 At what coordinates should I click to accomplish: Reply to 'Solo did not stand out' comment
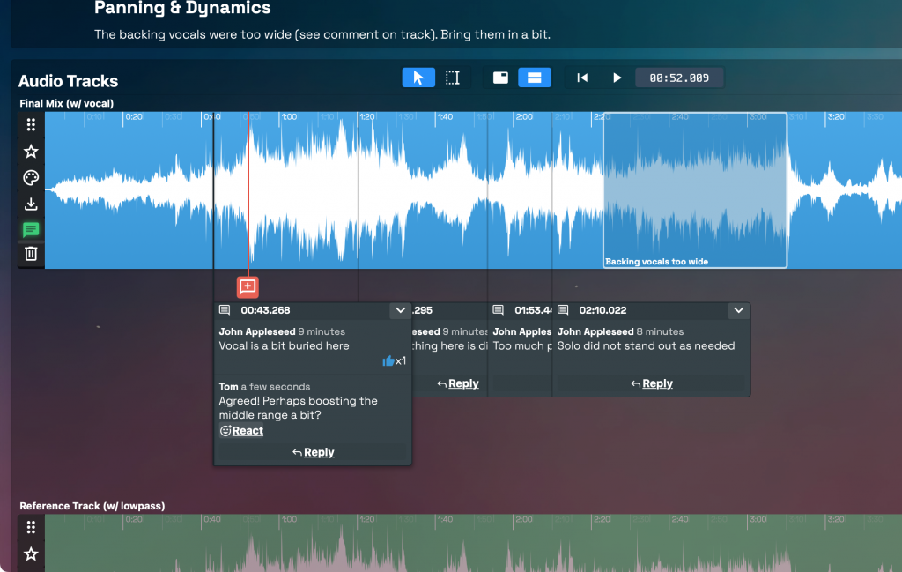click(651, 383)
